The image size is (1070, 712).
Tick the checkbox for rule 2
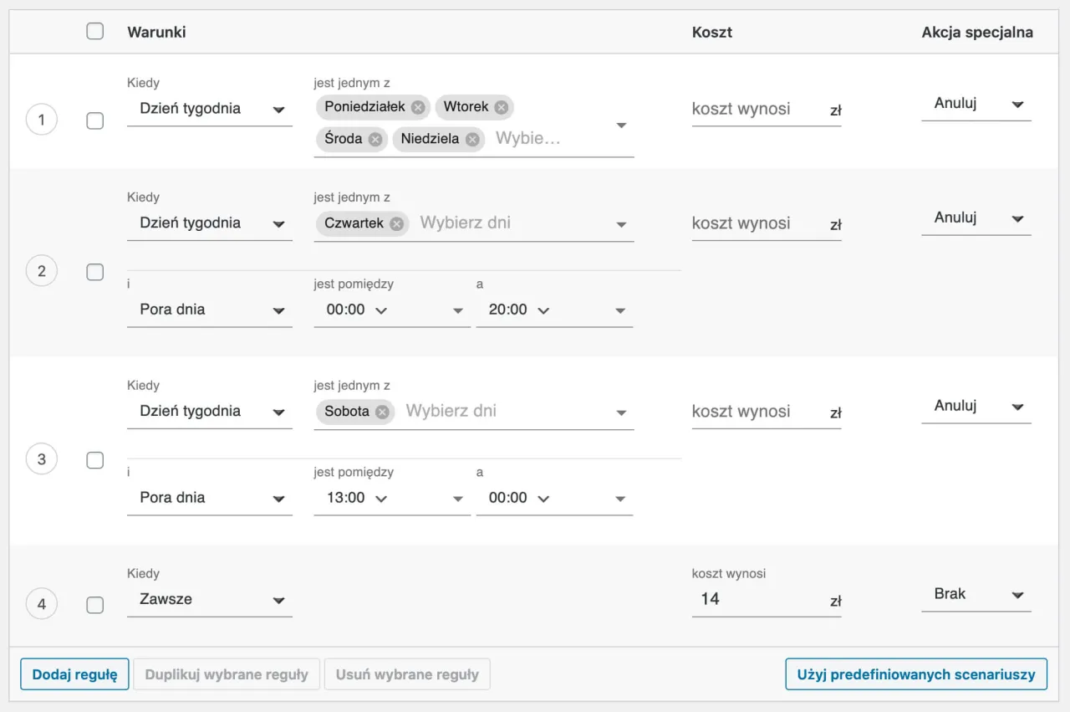coord(95,272)
